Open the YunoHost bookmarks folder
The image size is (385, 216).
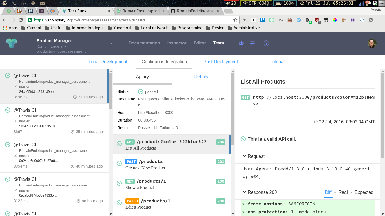coord(120,28)
